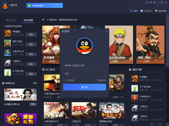Image resolution: width=169 pixels, height=126 pixels.
Task: Click the notification bell icon in title bar
Action: (147, 2)
